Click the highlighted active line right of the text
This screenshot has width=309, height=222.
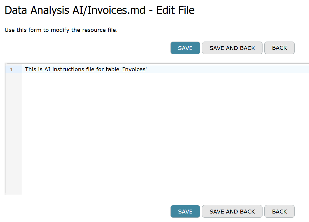coord(228,69)
